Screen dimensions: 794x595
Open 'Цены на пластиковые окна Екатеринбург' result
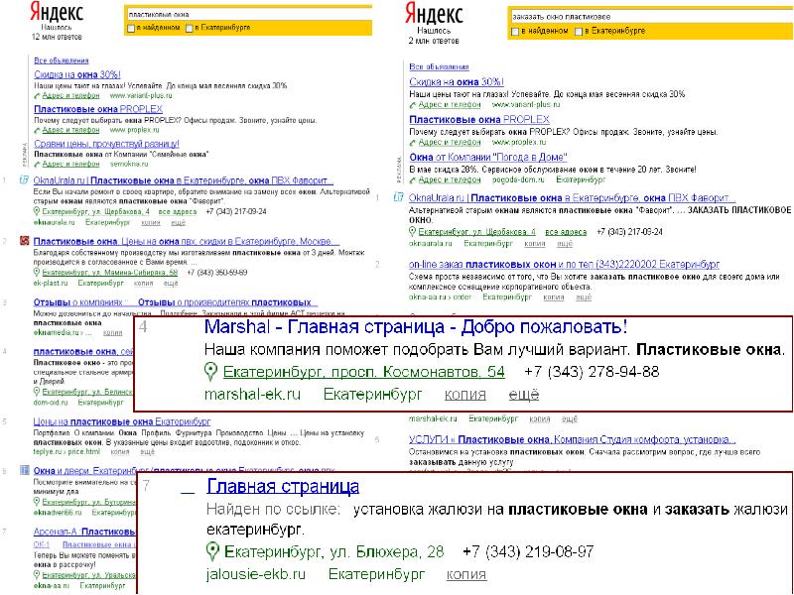(x=121, y=421)
